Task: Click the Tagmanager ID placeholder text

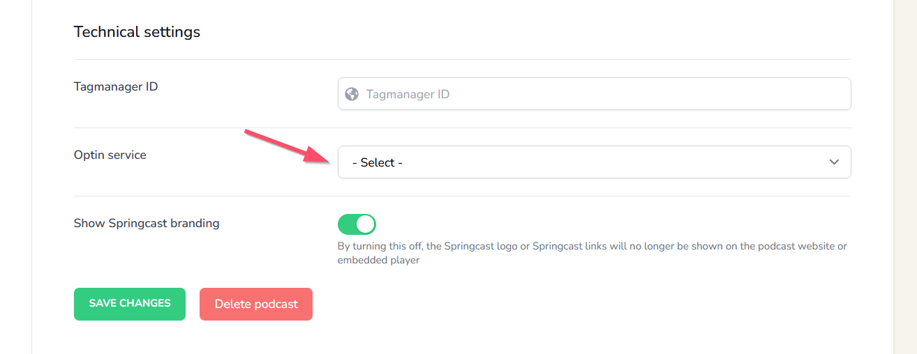Action: pyautogui.click(x=408, y=94)
